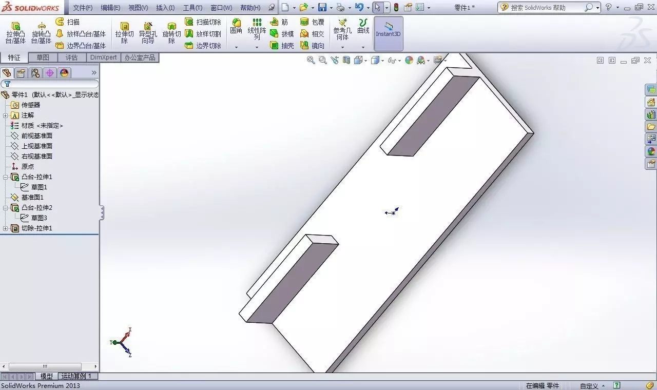Choose the 镜向 mirror feature

coord(313,46)
